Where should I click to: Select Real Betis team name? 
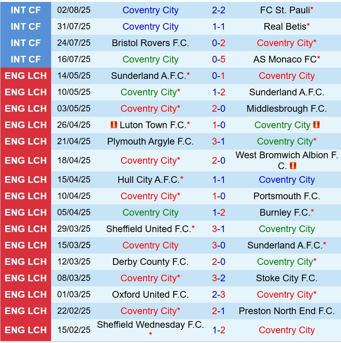[x=285, y=27]
